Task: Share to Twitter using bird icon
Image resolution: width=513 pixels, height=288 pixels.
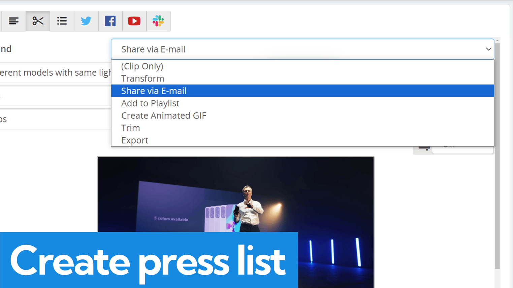Action: pyautogui.click(x=86, y=21)
